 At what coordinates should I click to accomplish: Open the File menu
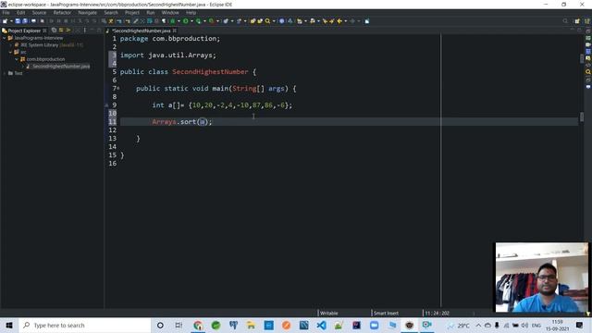[x=6, y=12]
